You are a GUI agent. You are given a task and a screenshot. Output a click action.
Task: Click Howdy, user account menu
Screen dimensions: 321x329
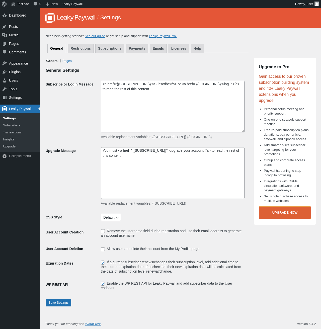click(307, 4)
